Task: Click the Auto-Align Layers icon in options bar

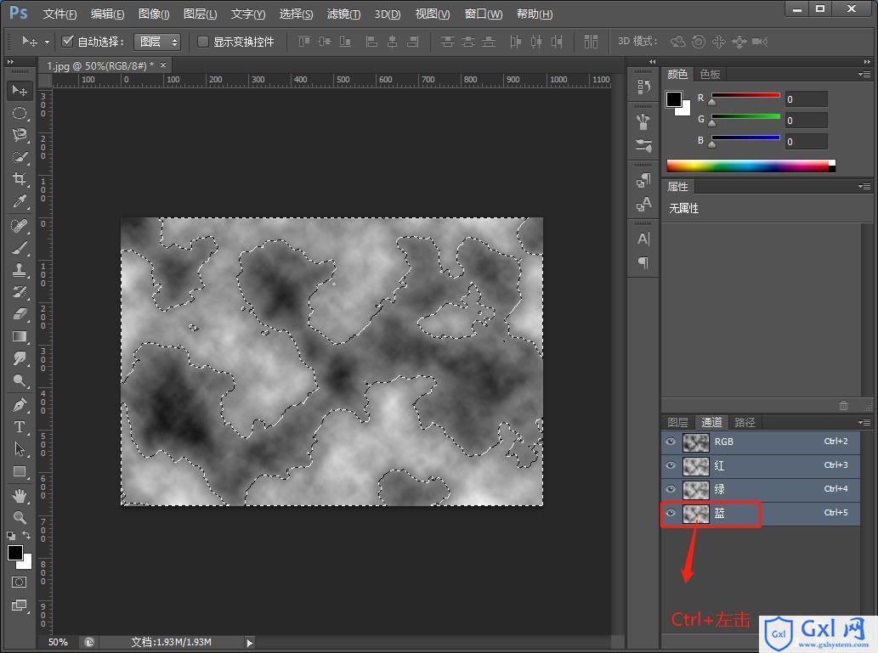Action: 591,42
